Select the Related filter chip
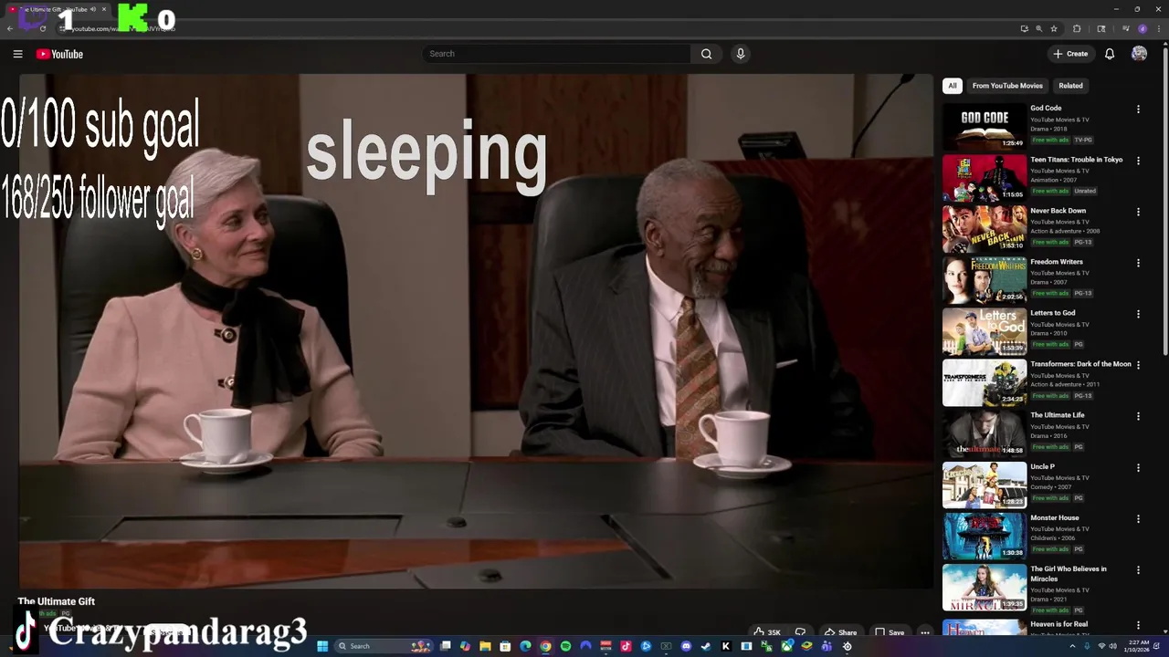1169x657 pixels. pos(1070,86)
